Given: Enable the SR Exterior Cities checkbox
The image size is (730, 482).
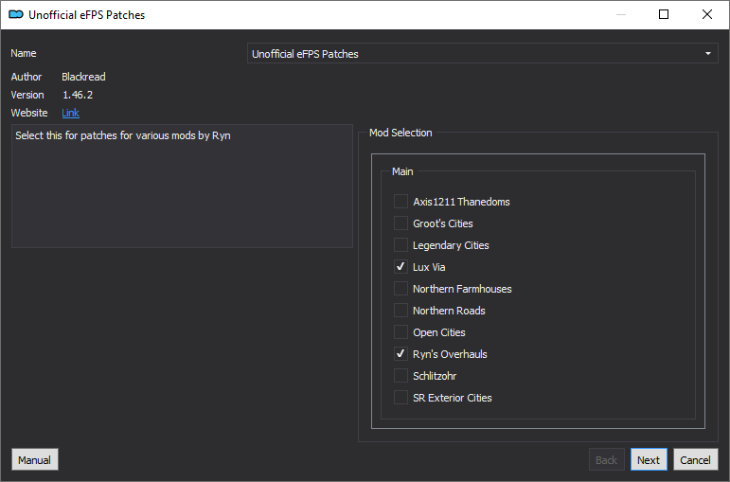Looking at the screenshot, I should click(x=401, y=398).
